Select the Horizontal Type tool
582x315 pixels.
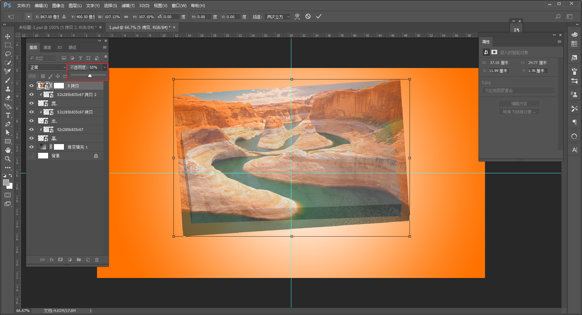click(x=7, y=115)
